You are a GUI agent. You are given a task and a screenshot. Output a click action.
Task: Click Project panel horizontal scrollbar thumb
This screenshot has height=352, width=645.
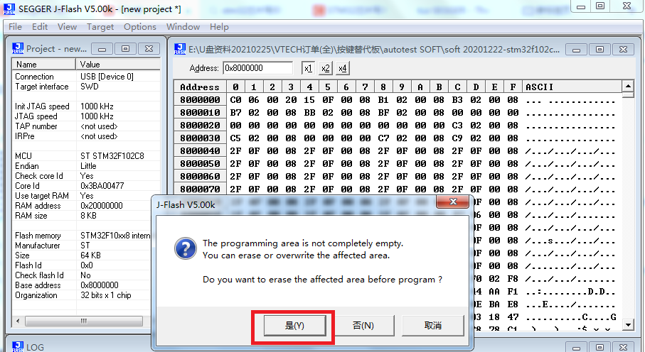pos(84,321)
